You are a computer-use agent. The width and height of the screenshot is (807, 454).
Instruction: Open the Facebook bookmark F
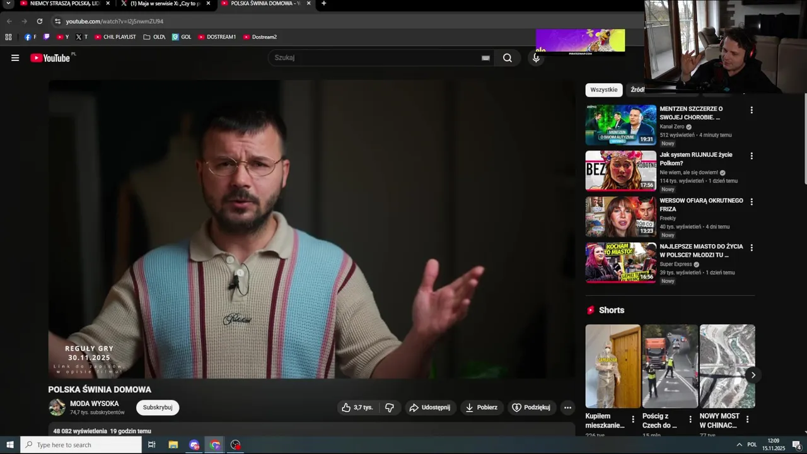coord(30,37)
